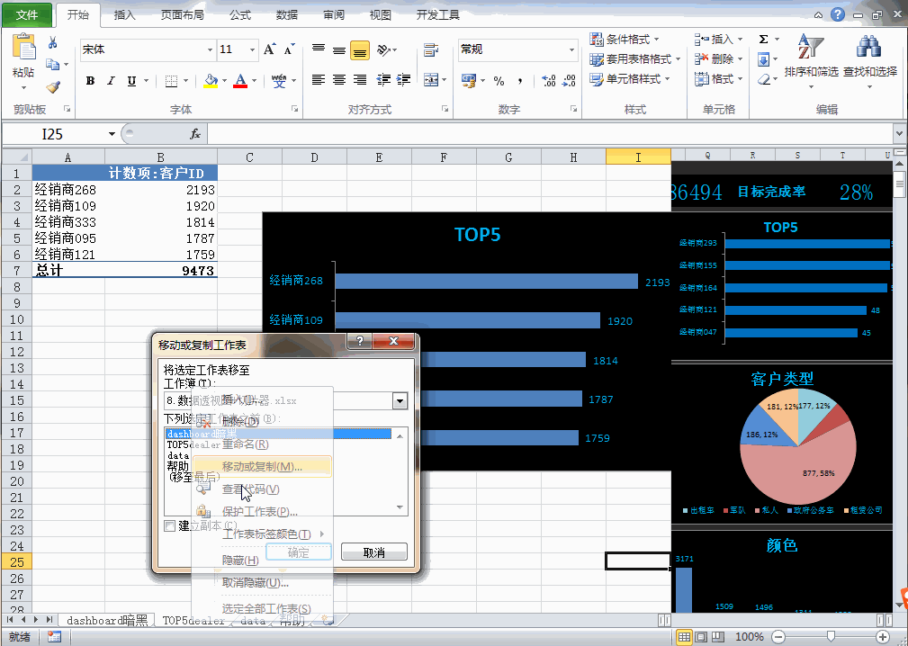Select dashboard暗黑 in the sheet list
The width and height of the screenshot is (908, 646).
coord(278,434)
